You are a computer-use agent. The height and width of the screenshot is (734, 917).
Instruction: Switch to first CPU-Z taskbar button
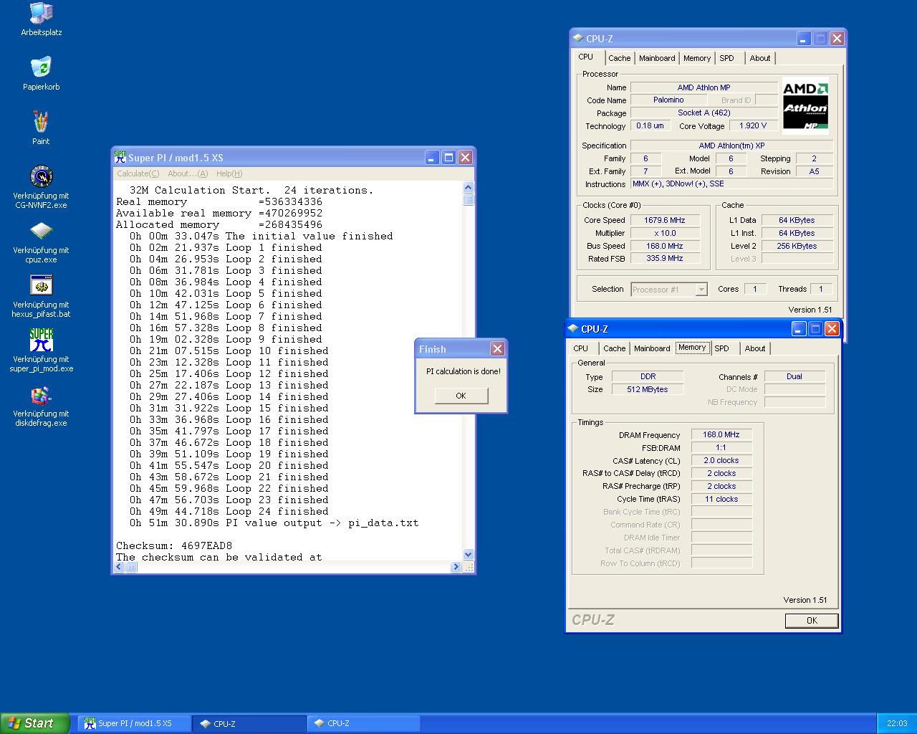pyautogui.click(x=250, y=723)
